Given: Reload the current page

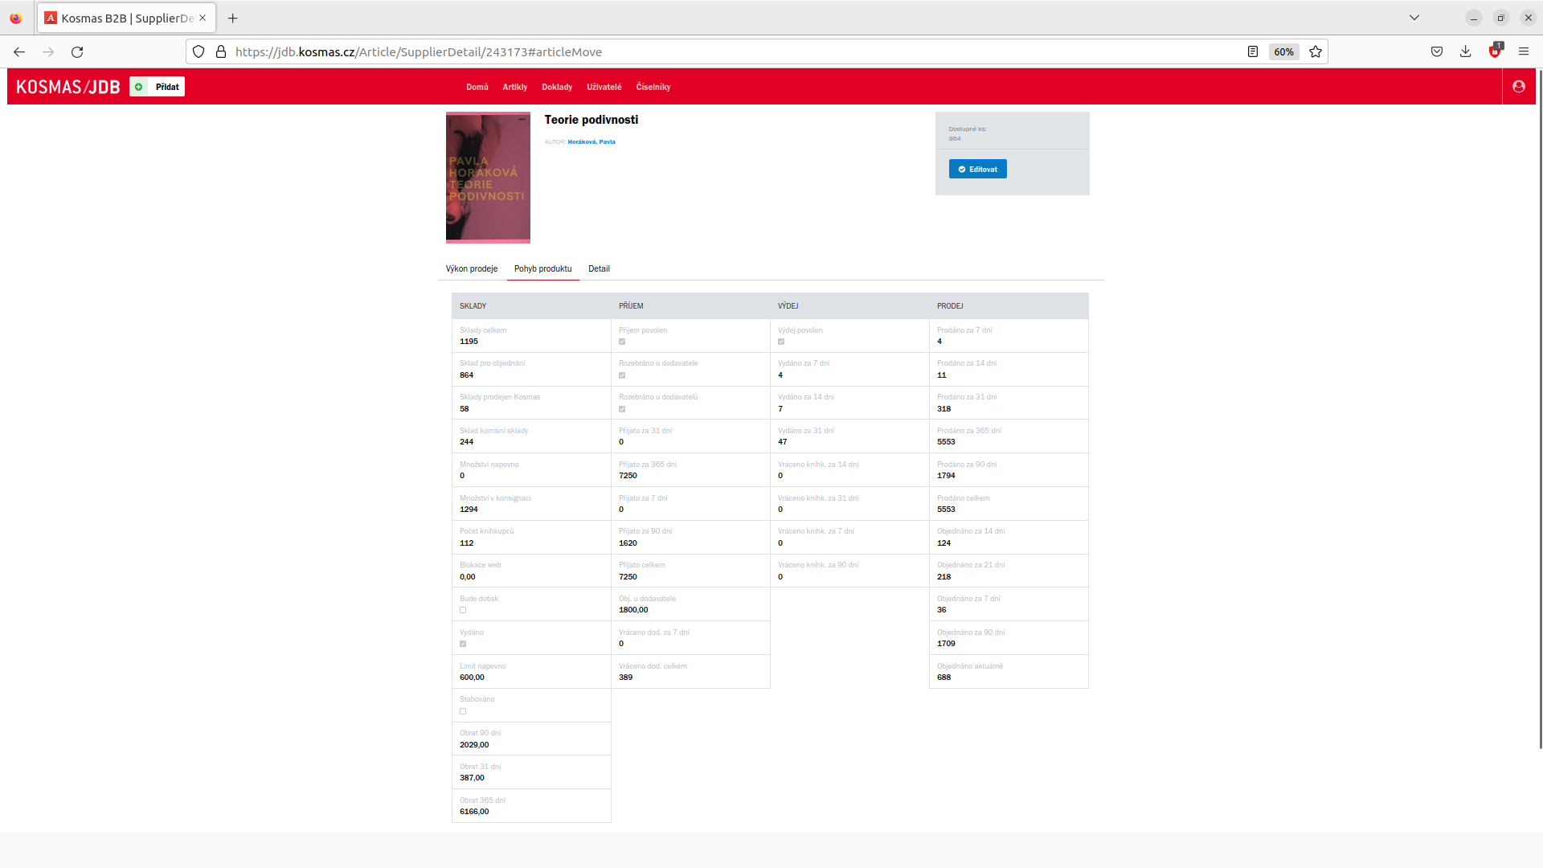Looking at the screenshot, I should coord(77,51).
